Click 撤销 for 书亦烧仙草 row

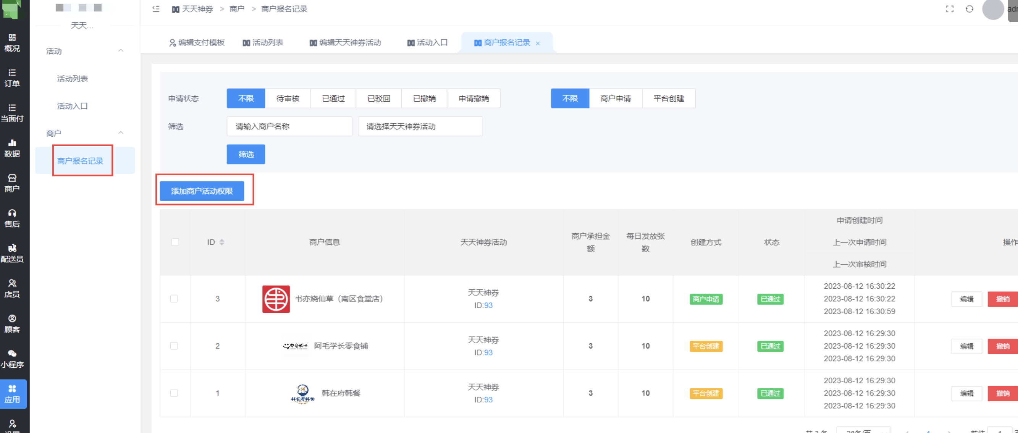pos(1003,299)
